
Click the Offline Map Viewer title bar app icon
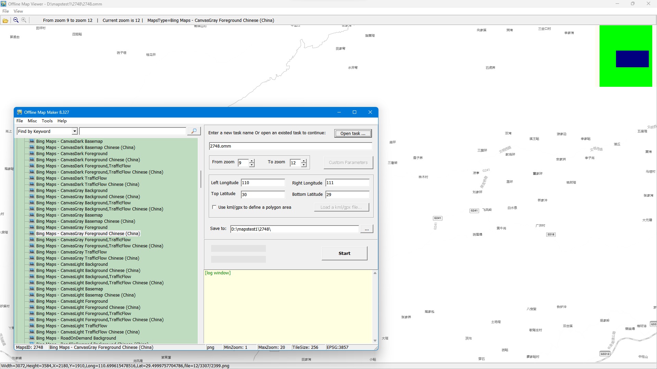pyautogui.click(x=3, y=4)
